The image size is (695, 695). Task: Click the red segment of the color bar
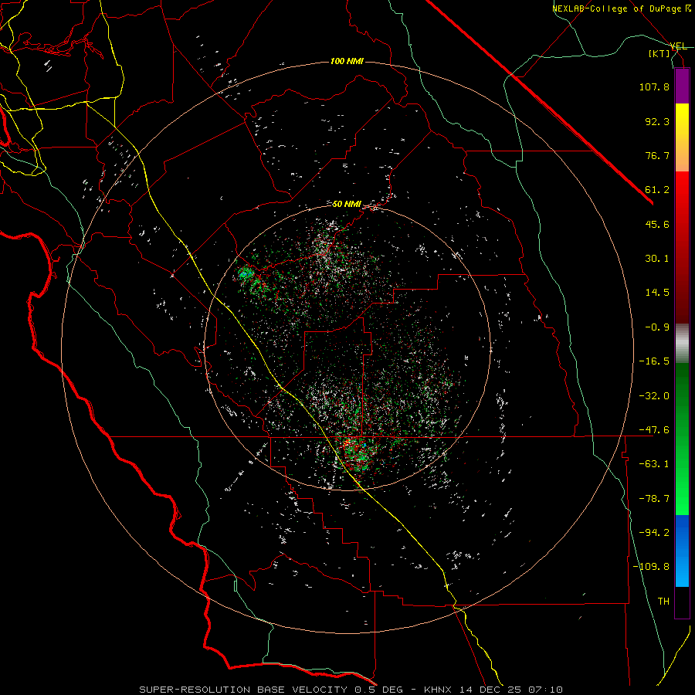[x=682, y=247]
